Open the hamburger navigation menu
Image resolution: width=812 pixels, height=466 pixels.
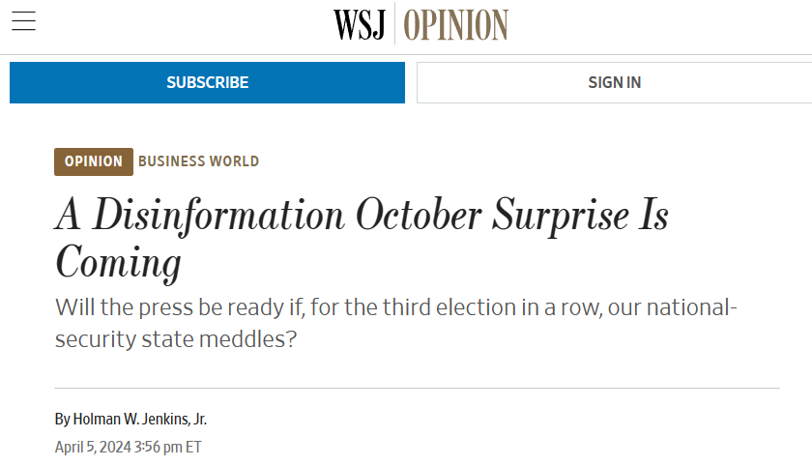(x=23, y=21)
